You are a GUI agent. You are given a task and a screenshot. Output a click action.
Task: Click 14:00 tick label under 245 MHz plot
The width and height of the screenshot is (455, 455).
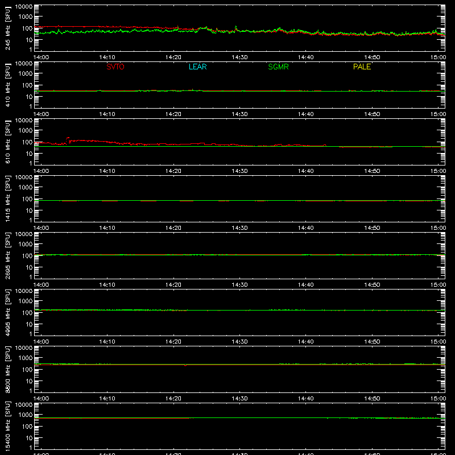pyautogui.click(x=41, y=57)
